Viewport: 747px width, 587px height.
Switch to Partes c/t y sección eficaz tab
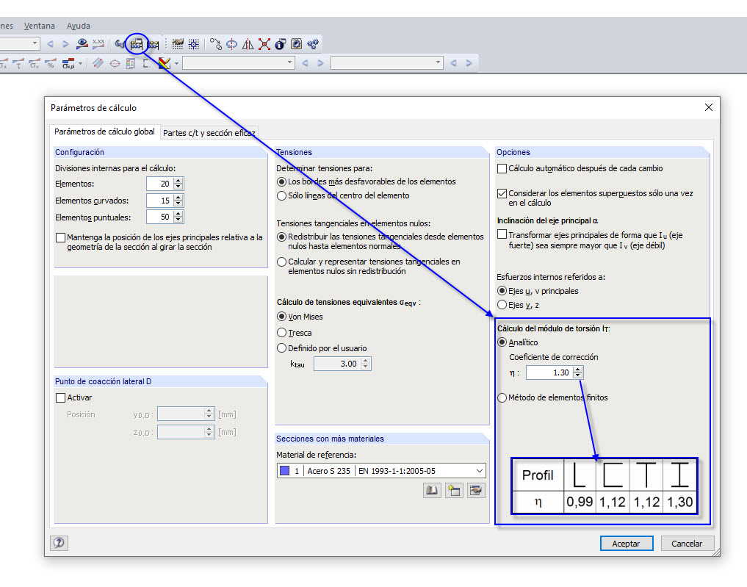(x=209, y=133)
